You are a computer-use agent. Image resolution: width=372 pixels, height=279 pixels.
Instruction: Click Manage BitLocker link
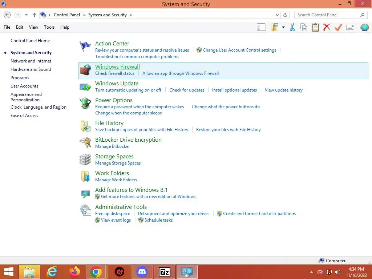tap(113, 146)
